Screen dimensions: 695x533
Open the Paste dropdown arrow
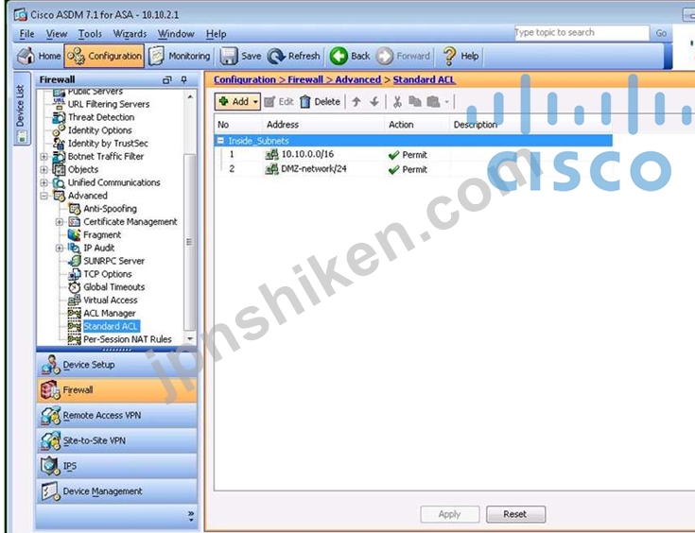click(x=446, y=102)
